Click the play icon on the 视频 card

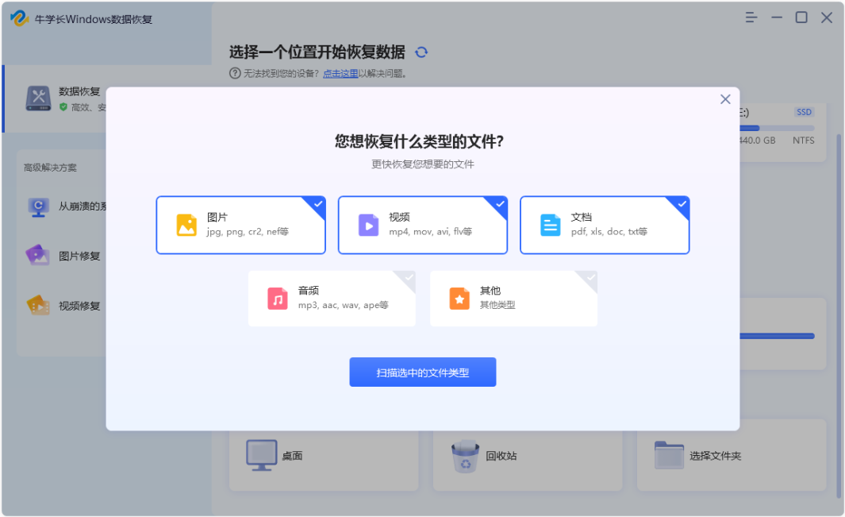(x=367, y=225)
